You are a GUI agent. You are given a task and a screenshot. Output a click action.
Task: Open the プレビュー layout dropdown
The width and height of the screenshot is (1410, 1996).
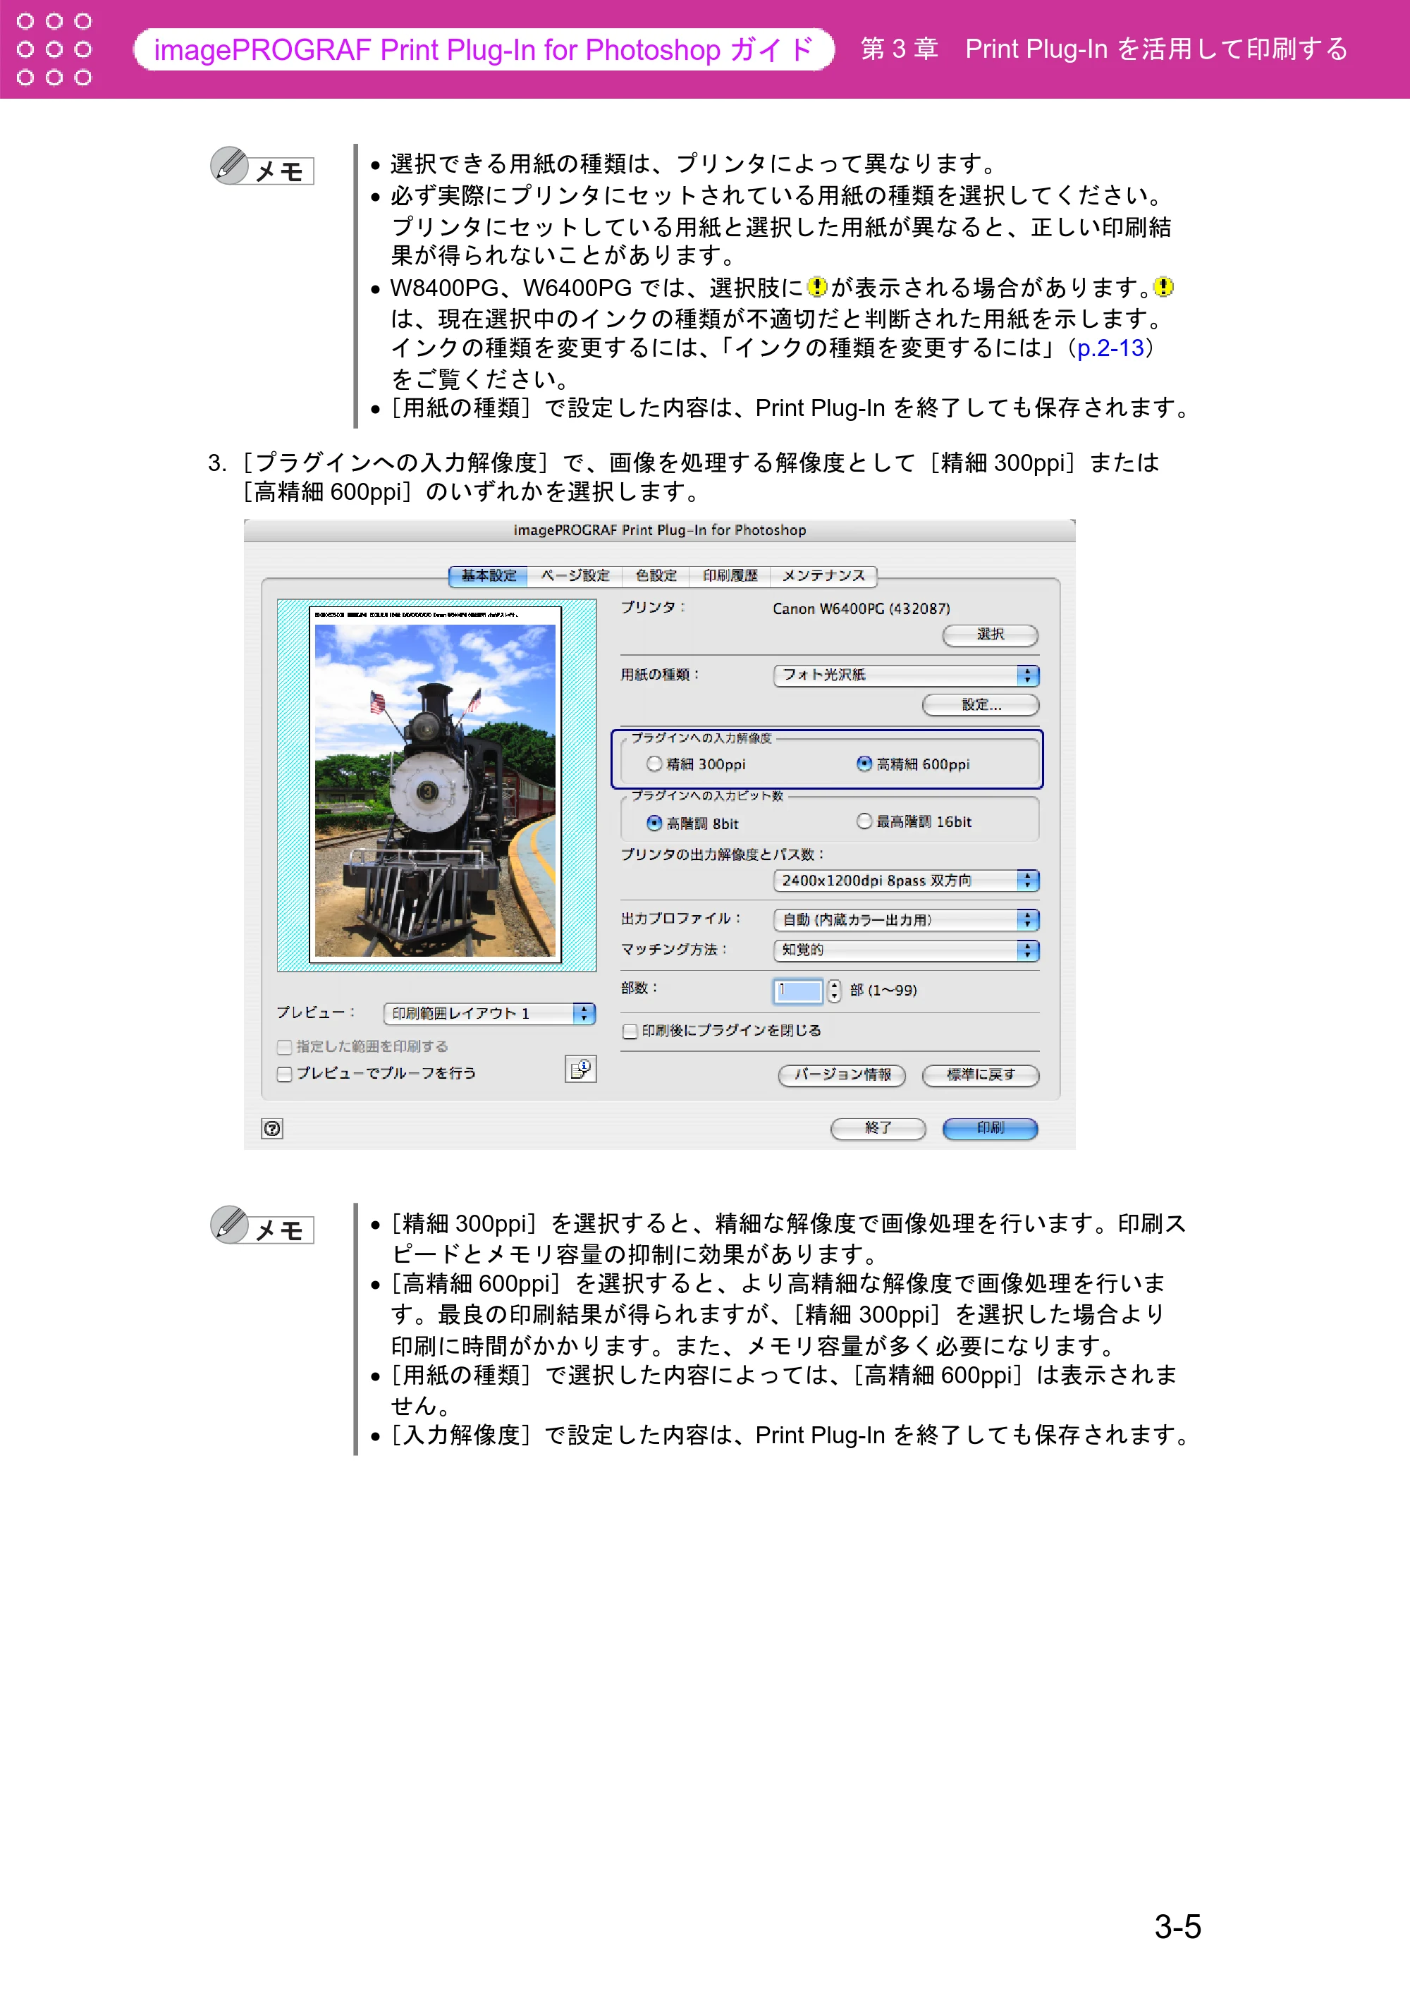[x=489, y=1014]
